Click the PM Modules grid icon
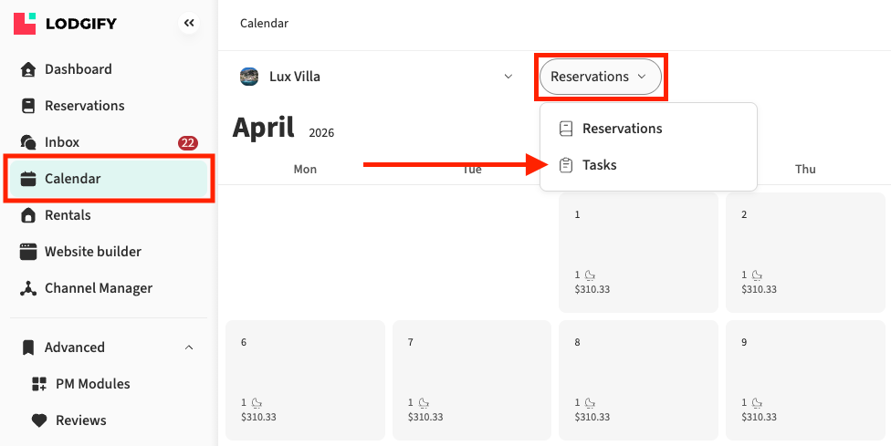The width and height of the screenshot is (891, 446). click(38, 384)
